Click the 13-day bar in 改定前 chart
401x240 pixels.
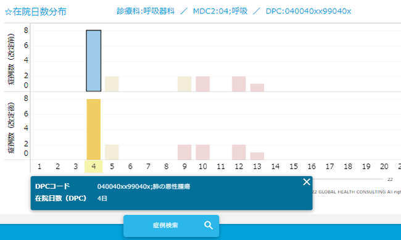coord(257,87)
